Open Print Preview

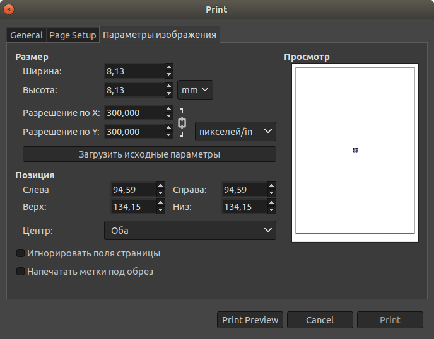(x=250, y=320)
